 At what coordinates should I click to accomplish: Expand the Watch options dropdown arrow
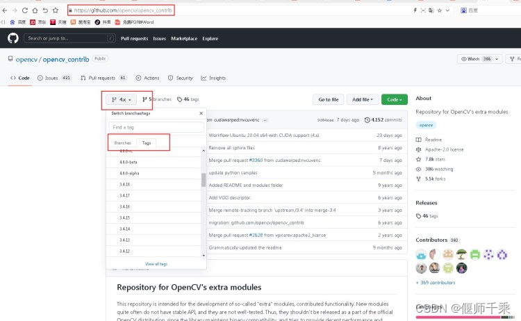[x=497, y=59]
